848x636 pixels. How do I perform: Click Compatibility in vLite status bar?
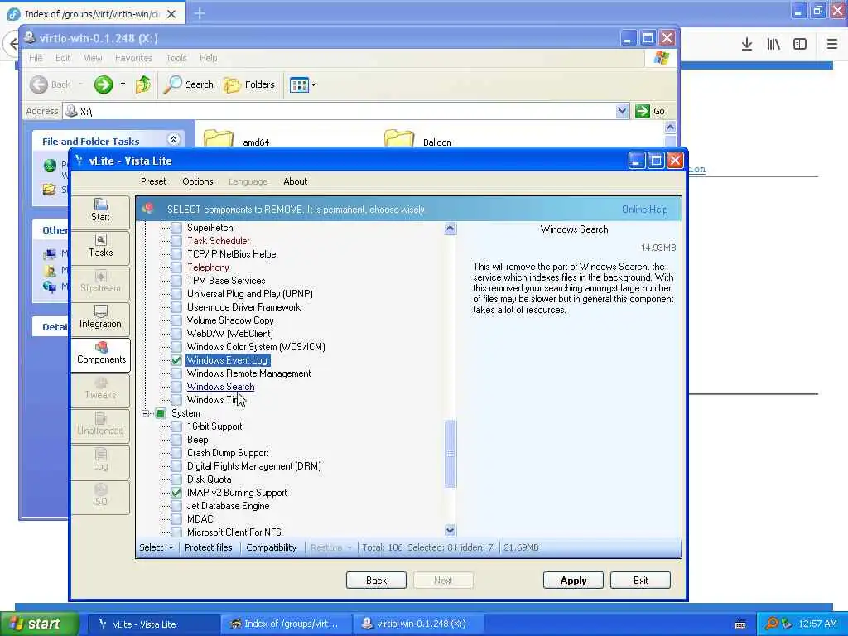(x=272, y=547)
